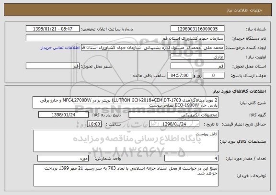
Task: Select the remaining days field showing 0
Action: 214,76
